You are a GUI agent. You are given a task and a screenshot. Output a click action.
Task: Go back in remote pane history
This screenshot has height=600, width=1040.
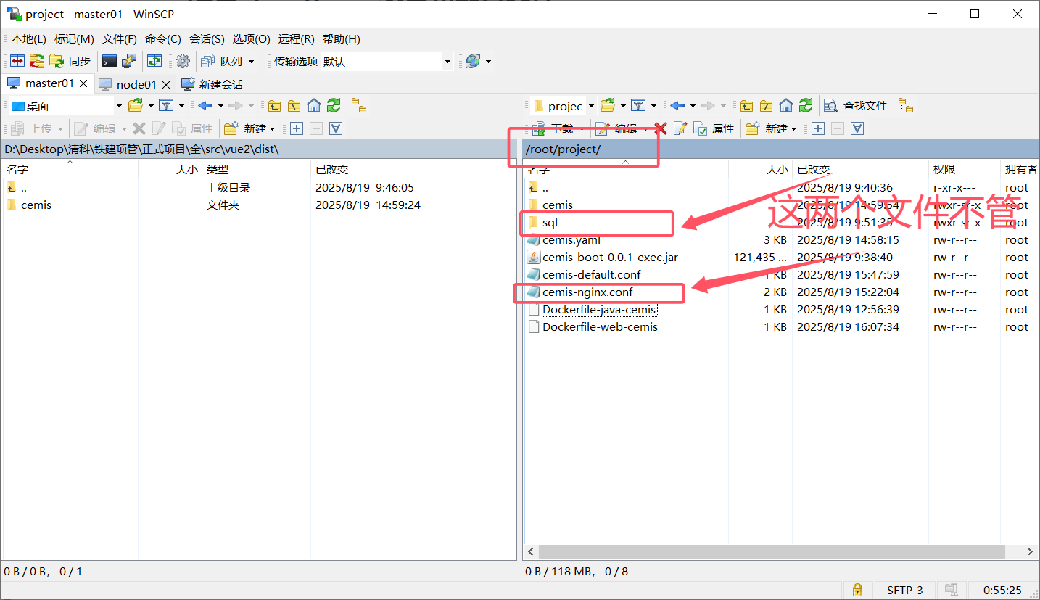point(678,106)
